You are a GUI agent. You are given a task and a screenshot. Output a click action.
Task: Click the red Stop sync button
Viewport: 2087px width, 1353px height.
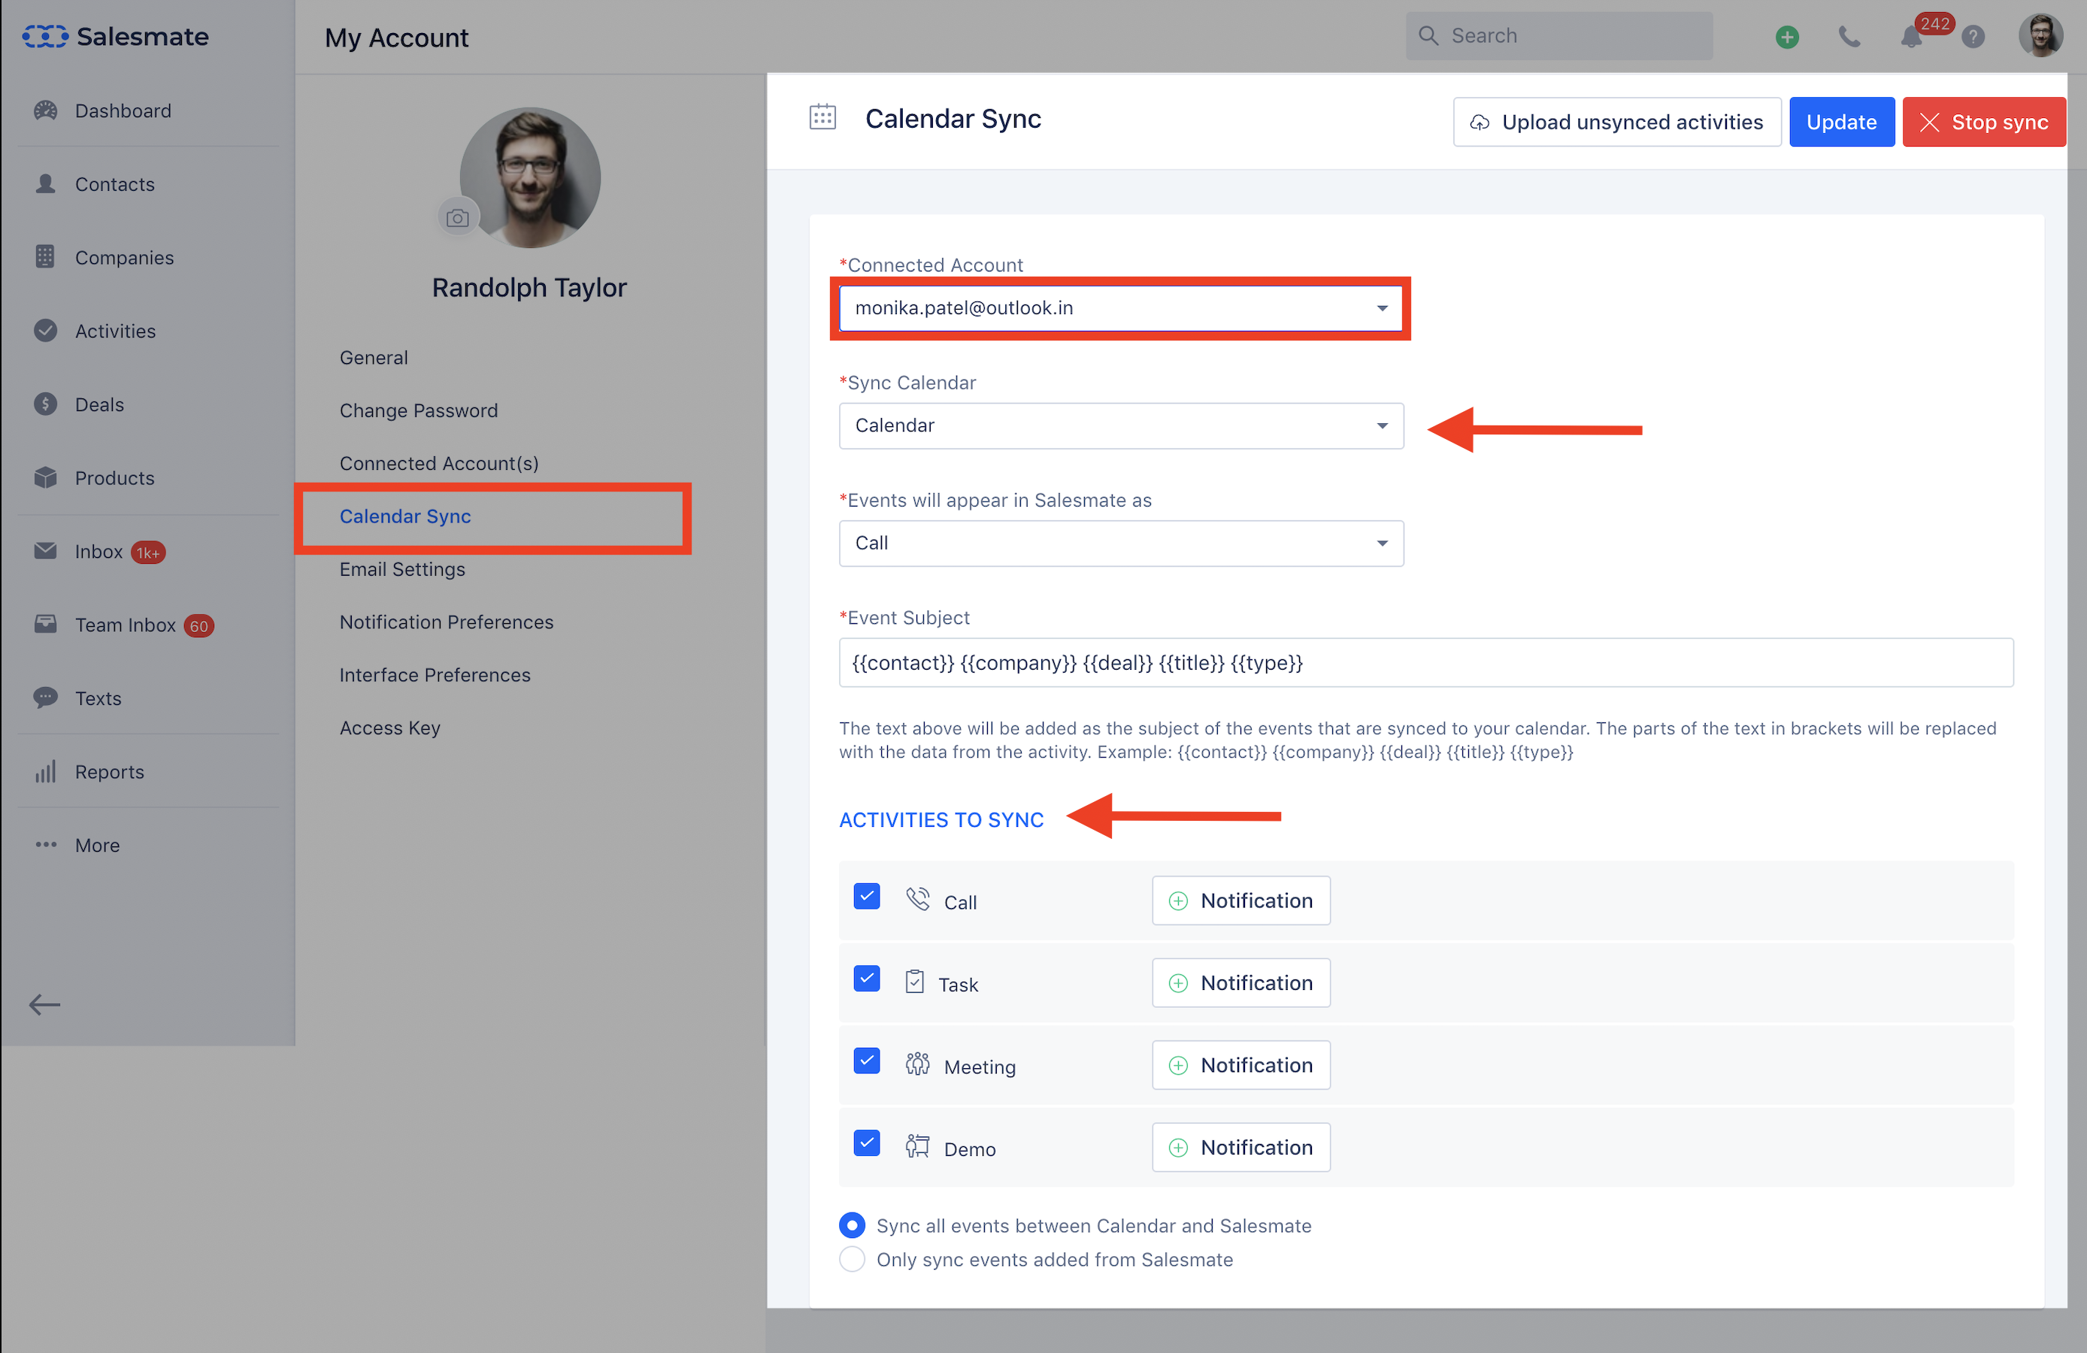(1985, 122)
